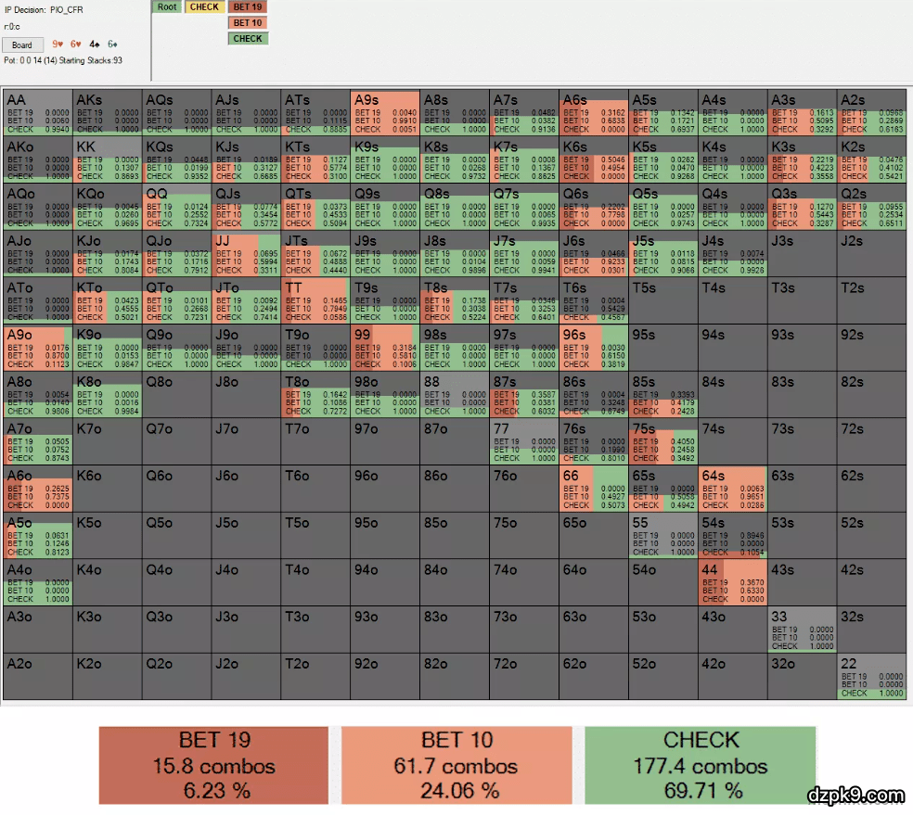Viewport: 913px width, 815px height.
Task: Click the BET 10 combos summary box
Action: [x=456, y=765]
